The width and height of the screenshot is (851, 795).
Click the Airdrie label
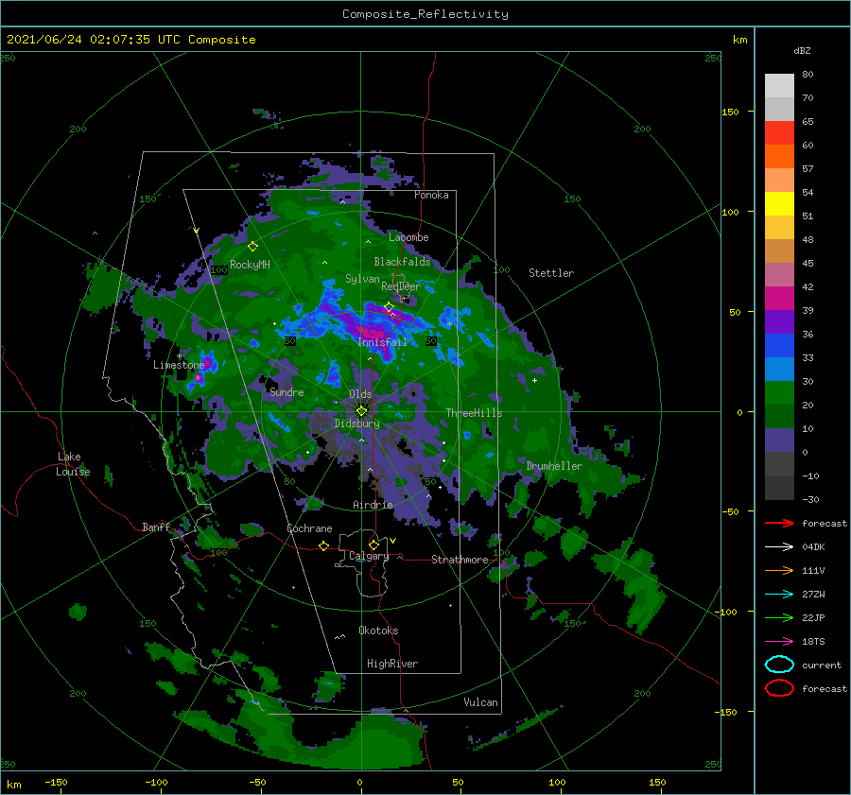click(373, 505)
